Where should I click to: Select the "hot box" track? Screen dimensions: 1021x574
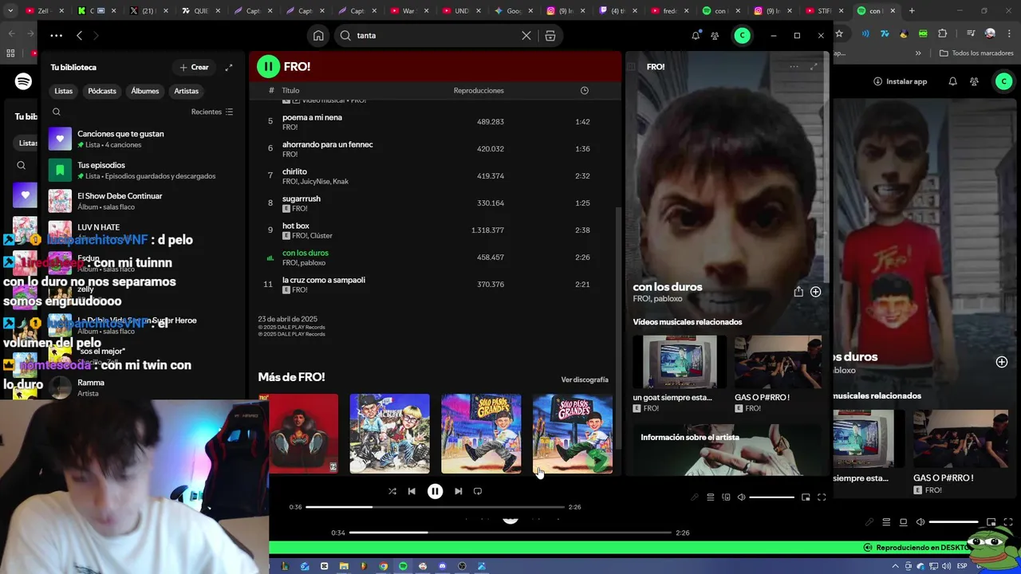tap(436, 230)
